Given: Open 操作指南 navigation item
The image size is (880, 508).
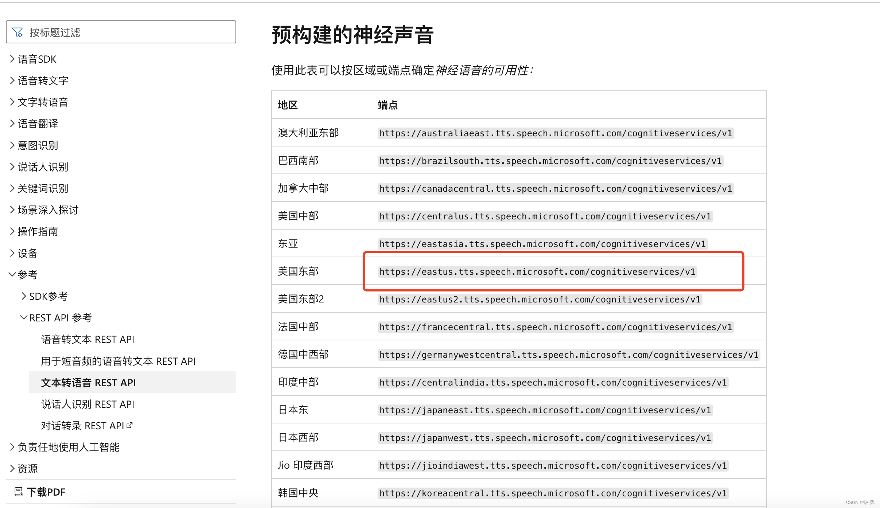Looking at the screenshot, I should (x=38, y=231).
